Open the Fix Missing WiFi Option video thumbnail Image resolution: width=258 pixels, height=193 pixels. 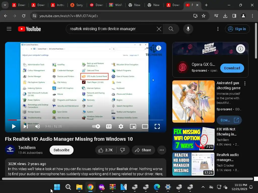[x=193, y=139]
